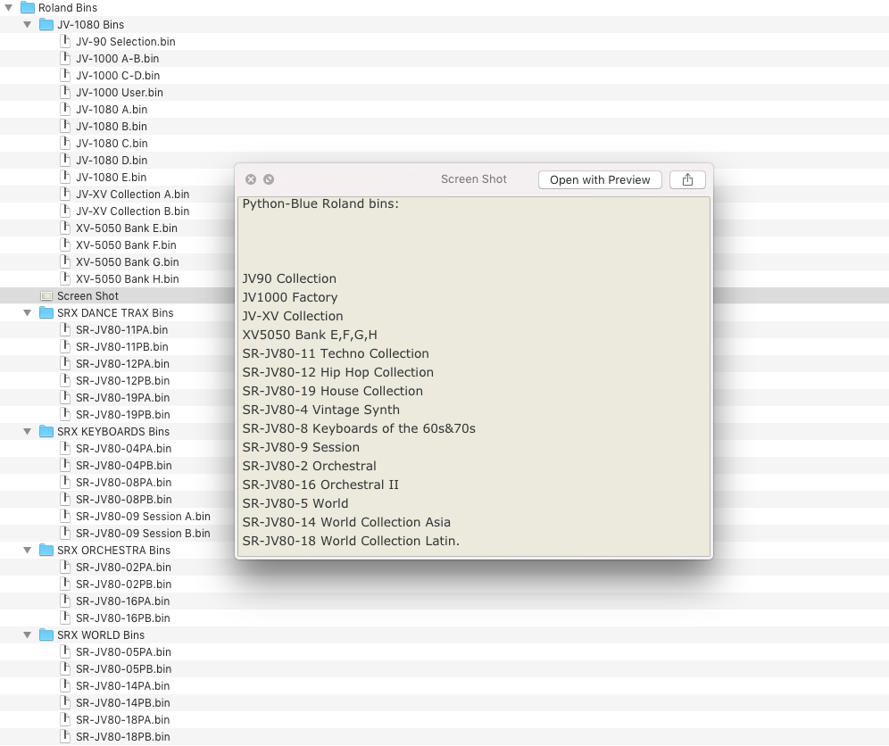Screen dimensions: 889x746
Task: Click the JV-90 Selection.bin file icon
Action: coord(65,41)
